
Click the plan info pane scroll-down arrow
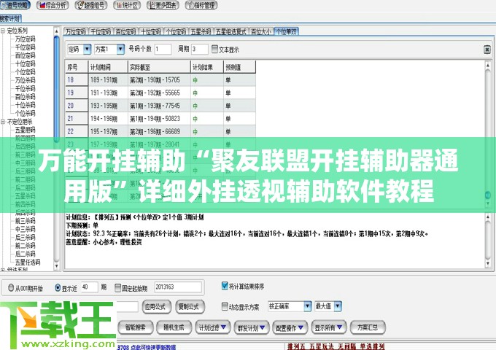tap(488, 263)
